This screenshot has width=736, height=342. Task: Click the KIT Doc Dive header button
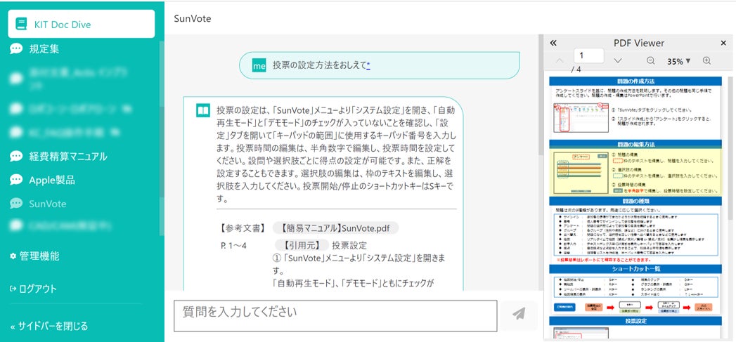(82, 24)
